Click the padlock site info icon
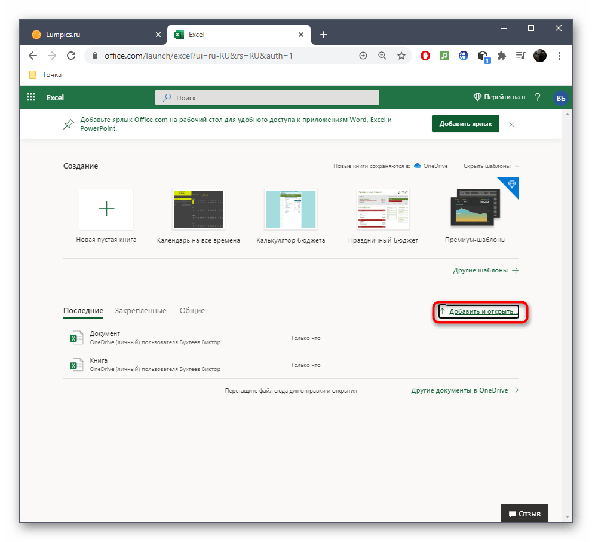592x542 pixels. [x=95, y=56]
